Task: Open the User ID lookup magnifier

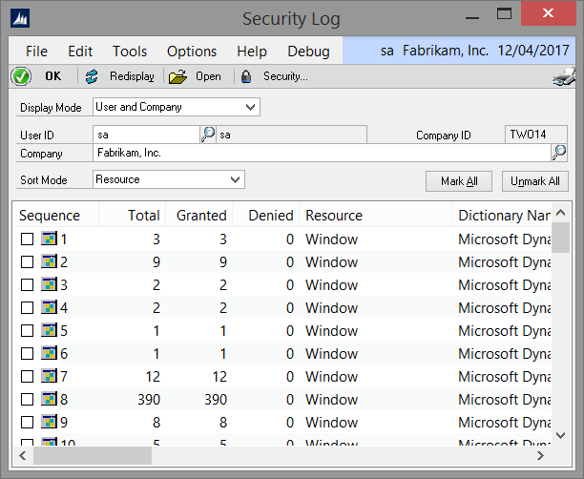Action: [x=208, y=135]
